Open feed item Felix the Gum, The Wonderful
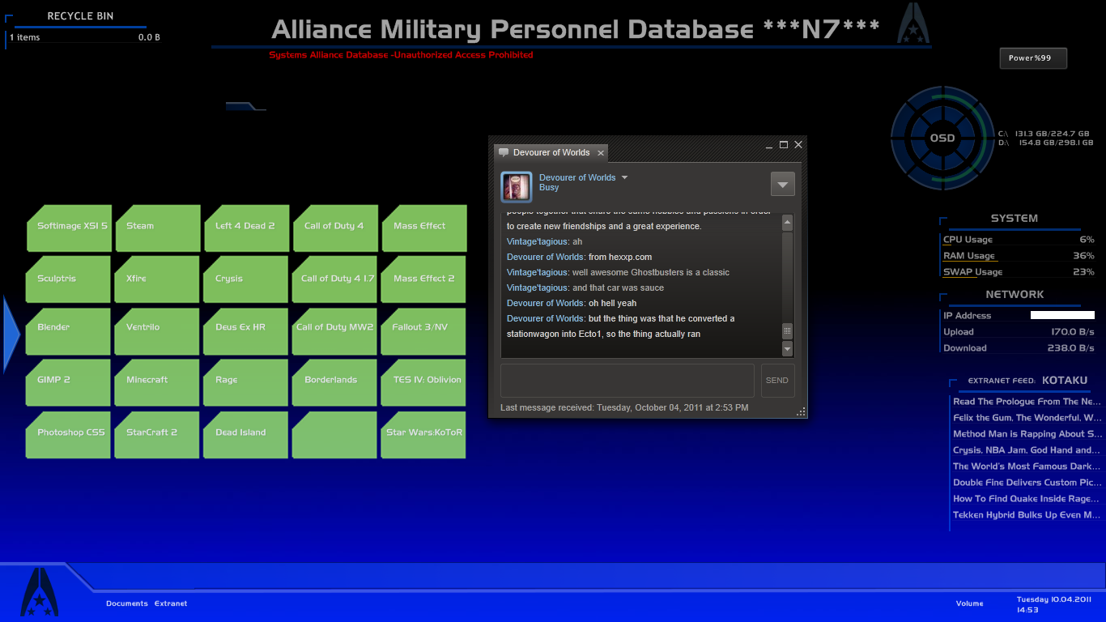Screen dimensions: 1106x622 click(x=1027, y=418)
